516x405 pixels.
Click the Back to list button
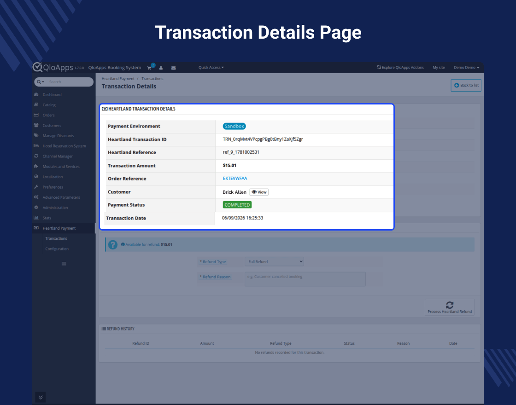point(466,85)
